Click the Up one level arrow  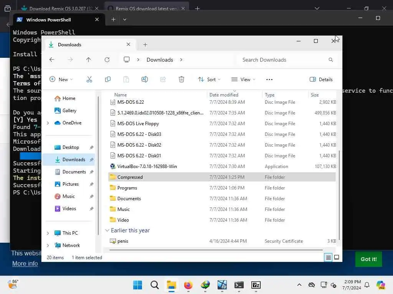[89, 60]
